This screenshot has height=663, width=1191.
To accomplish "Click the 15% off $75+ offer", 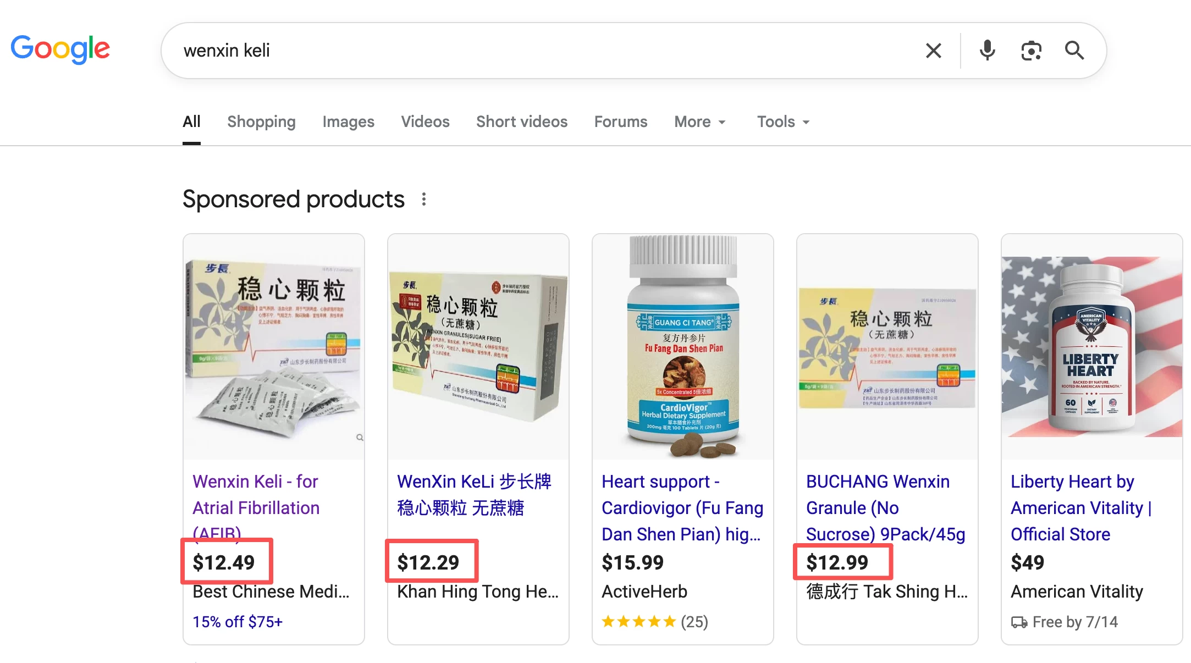I will (x=238, y=622).
